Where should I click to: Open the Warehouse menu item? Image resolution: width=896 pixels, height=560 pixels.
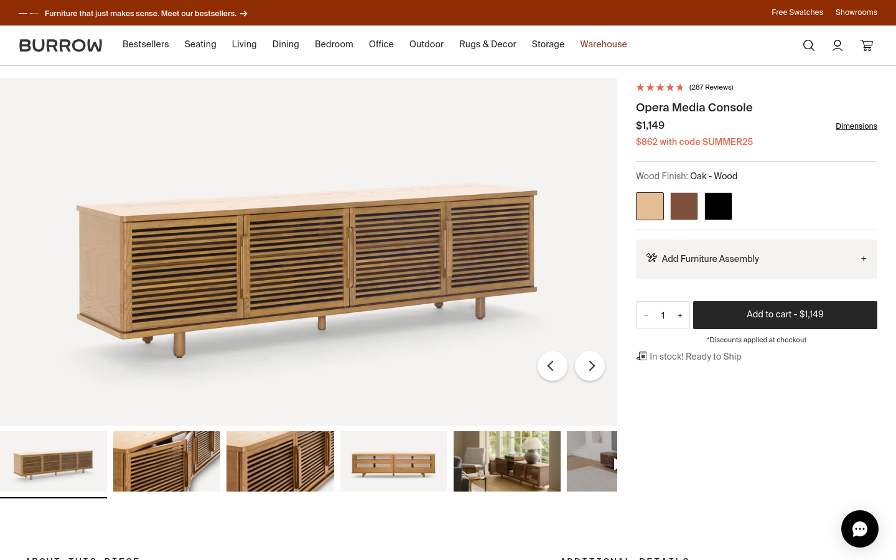(x=604, y=44)
